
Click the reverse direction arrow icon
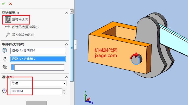point(5,59)
